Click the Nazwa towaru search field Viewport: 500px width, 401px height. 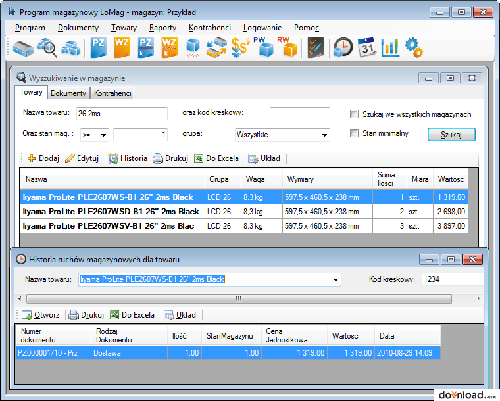click(122, 114)
